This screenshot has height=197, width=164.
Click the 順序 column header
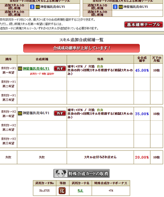(x=8, y=59)
